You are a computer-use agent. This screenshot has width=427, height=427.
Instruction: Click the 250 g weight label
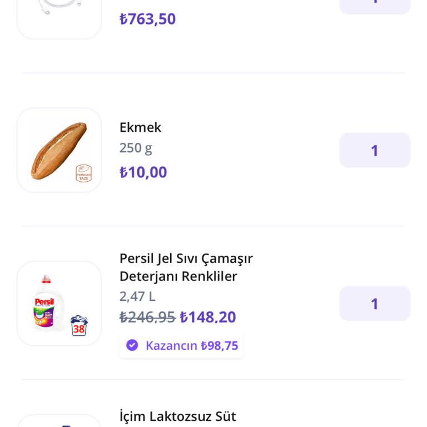[x=136, y=148]
